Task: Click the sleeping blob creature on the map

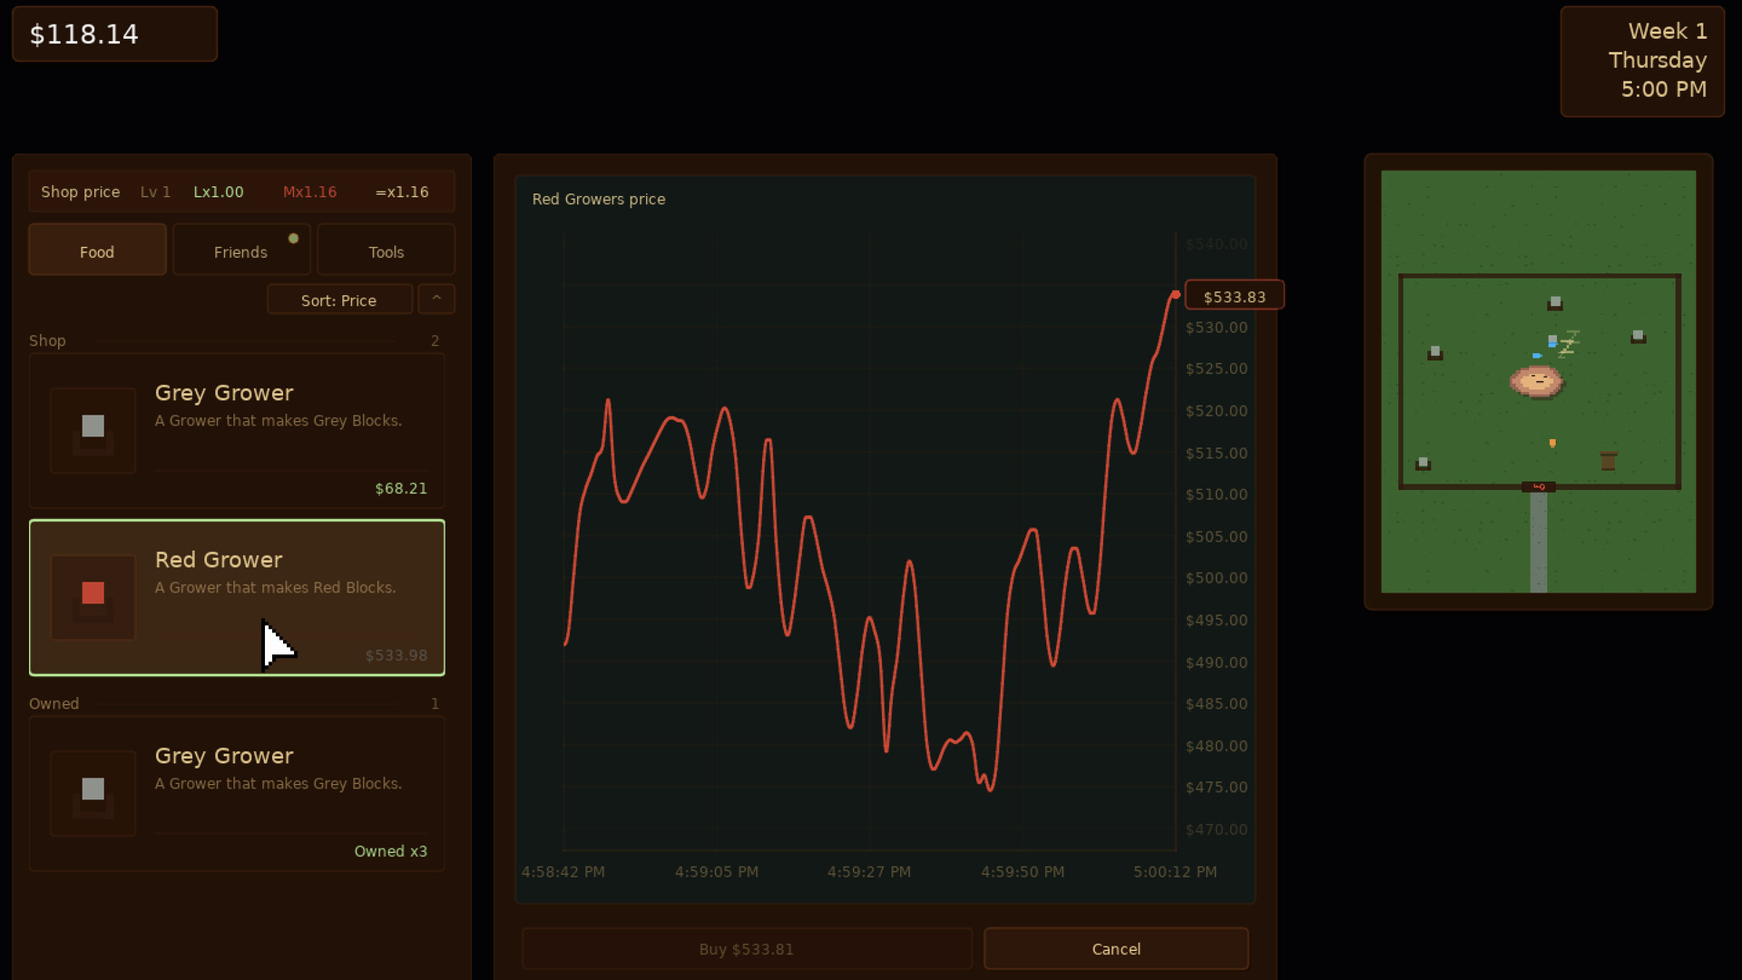Action: coord(1536,381)
